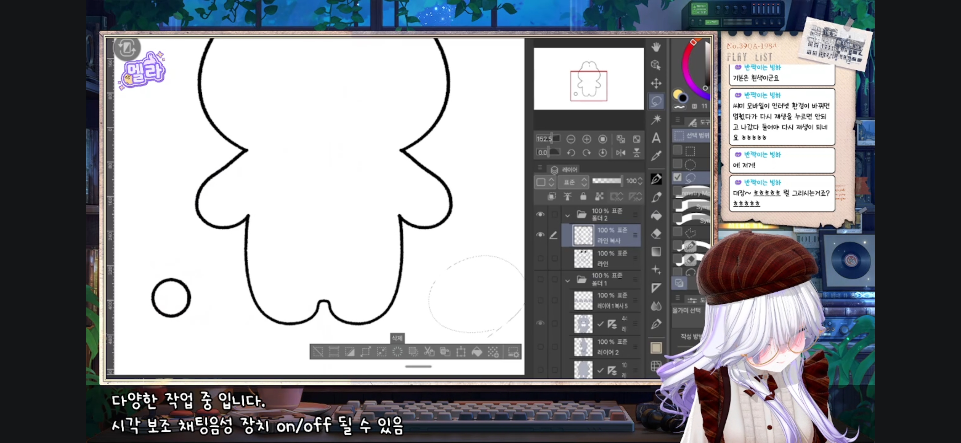The width and height of the screenshot is (961, 443).
Task: Click clip to layer below icon
Action: click(x=551, y=196)
